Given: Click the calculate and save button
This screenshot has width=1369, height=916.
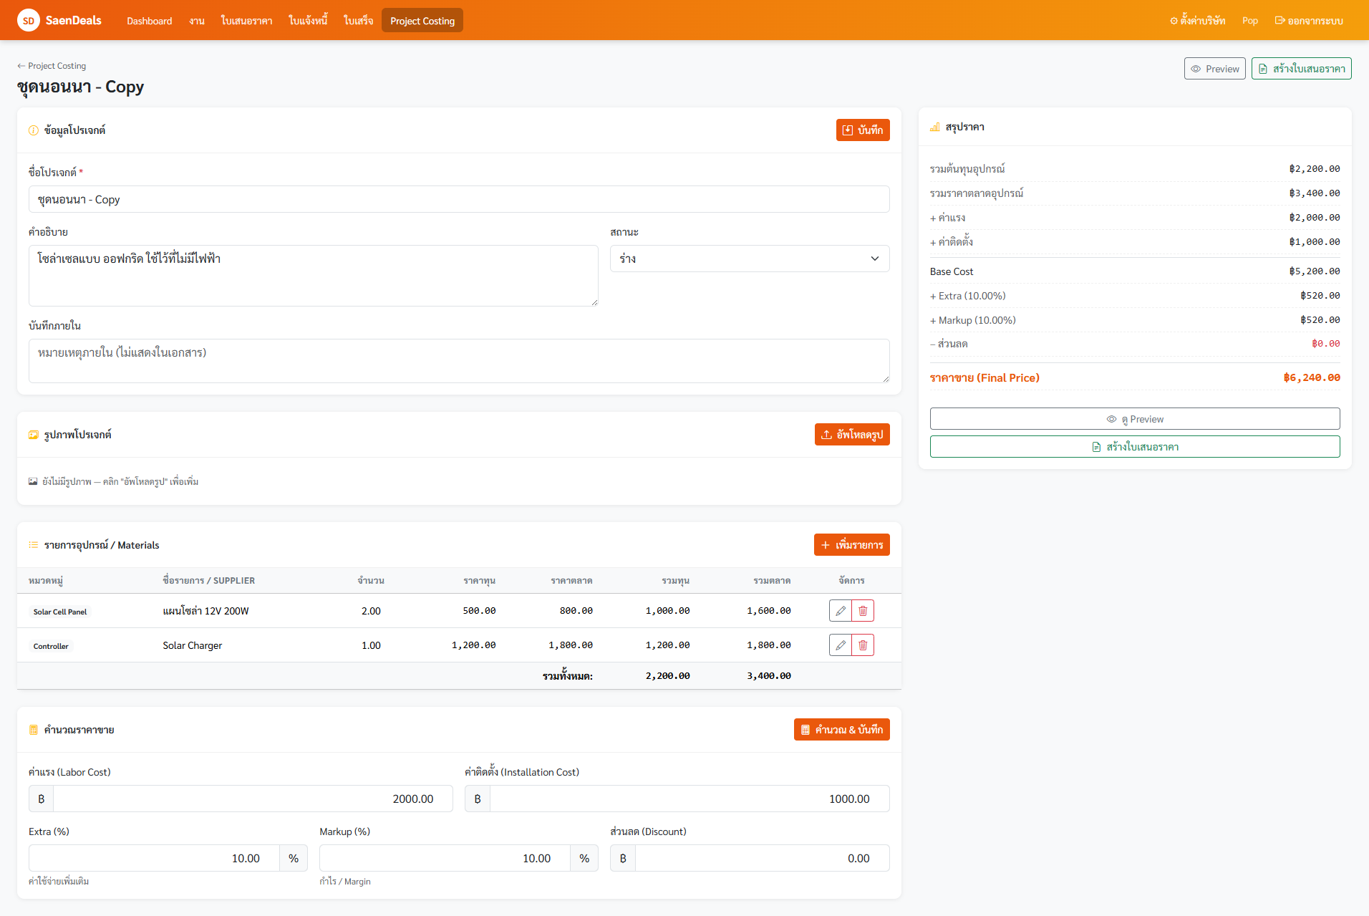Looking at the screenshot, I should click(842, 730).
